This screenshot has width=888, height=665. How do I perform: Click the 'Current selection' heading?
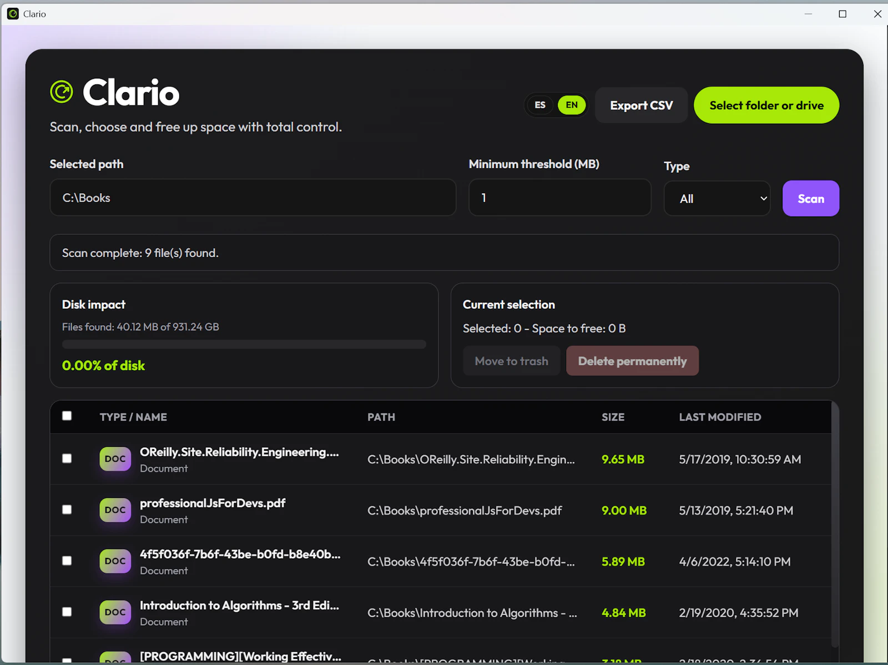click(x=509, y=305)
